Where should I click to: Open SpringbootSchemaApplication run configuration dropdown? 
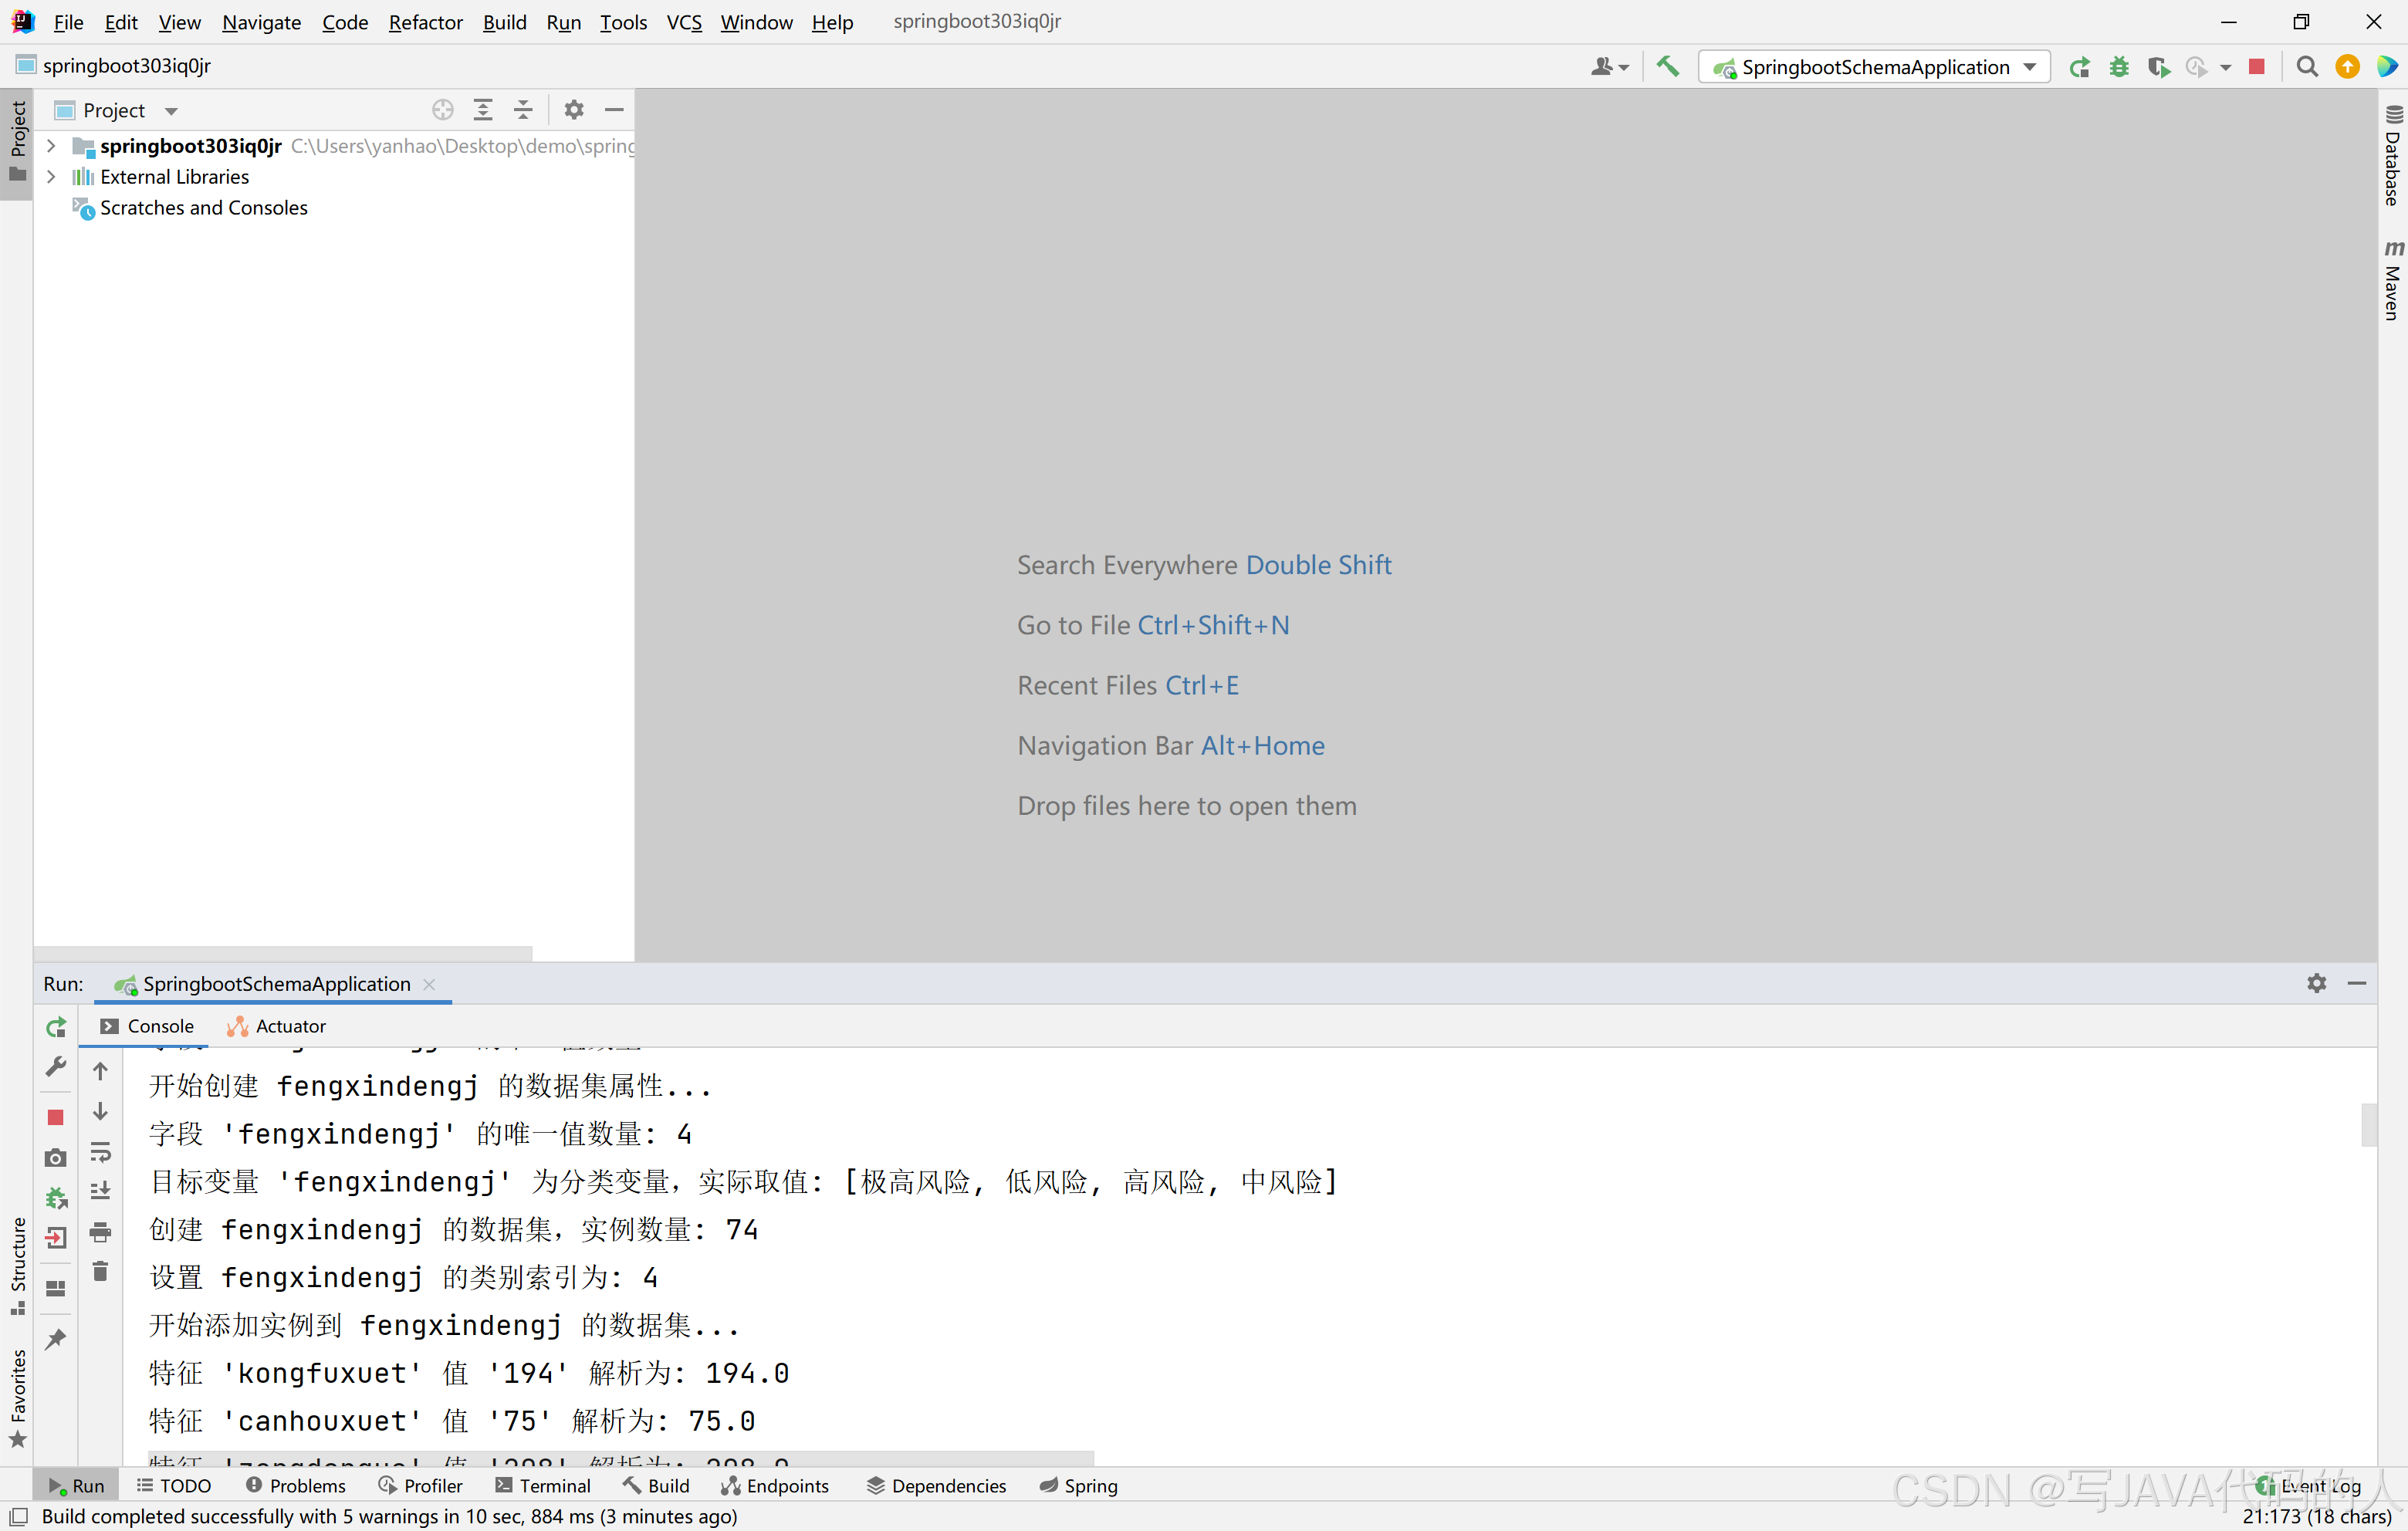pos(1874,67)
